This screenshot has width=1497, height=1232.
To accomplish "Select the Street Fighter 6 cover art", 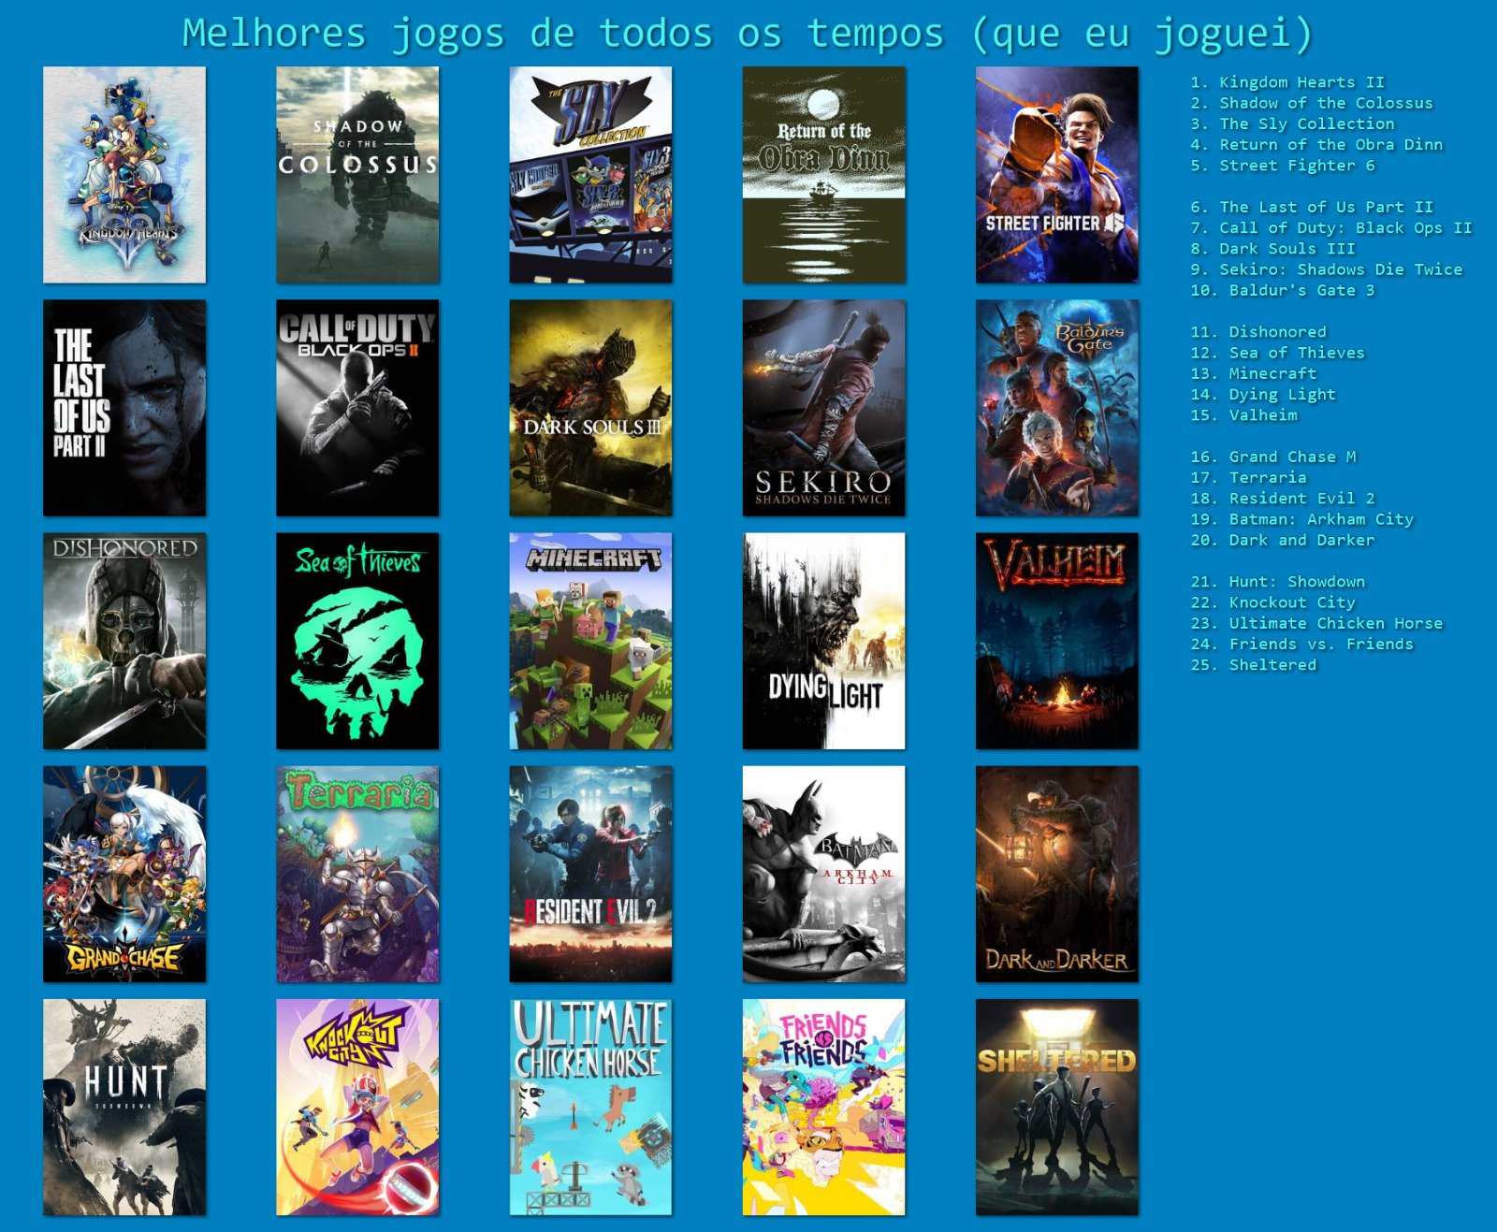I will [x=1057, y=175].
